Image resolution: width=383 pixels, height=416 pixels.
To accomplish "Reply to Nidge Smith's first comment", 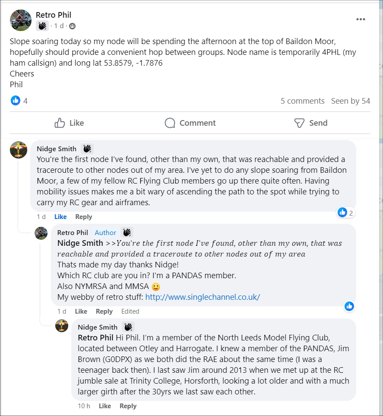I will point(84,217).
